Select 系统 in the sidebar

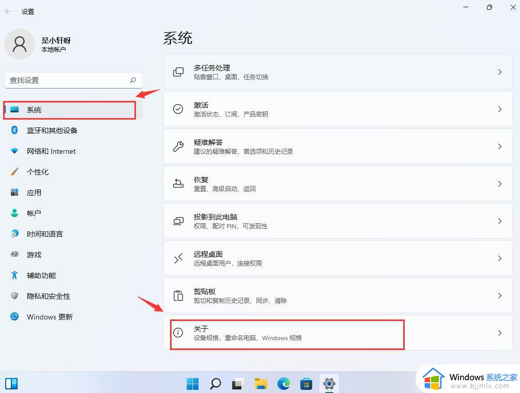(73, 110)
